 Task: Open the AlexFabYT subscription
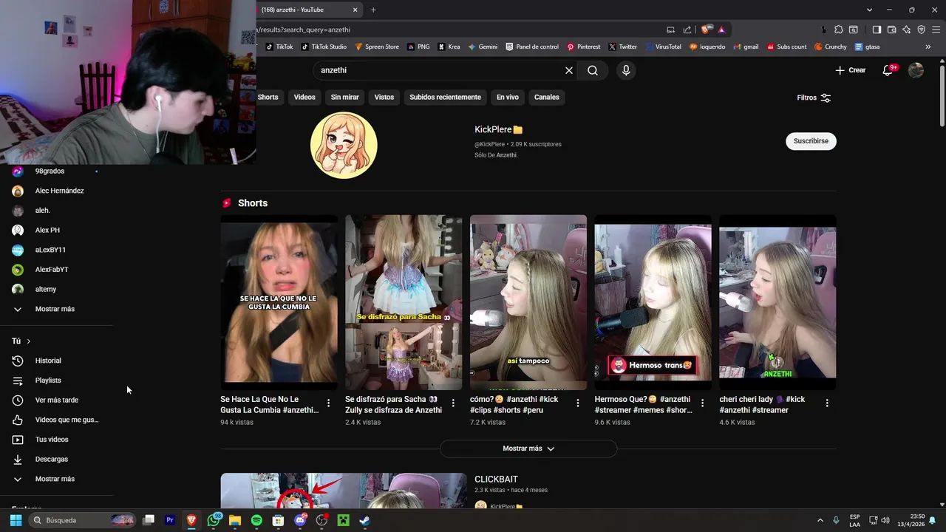click(52, 270)
